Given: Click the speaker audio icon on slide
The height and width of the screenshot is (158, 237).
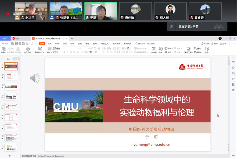Looking at the screenshot, I should (35, 78).
